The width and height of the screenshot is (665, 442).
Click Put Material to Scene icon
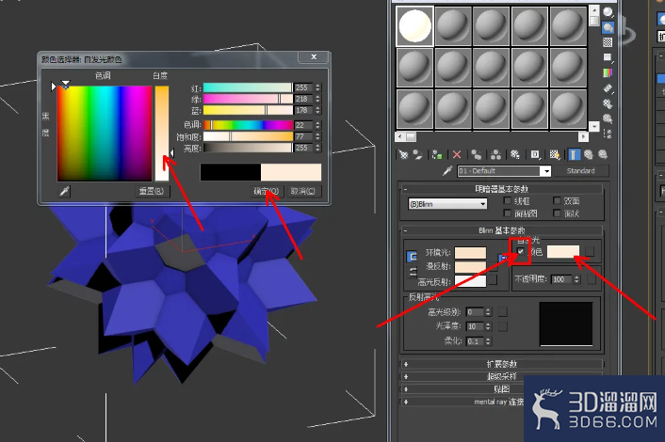coord(418,154)
